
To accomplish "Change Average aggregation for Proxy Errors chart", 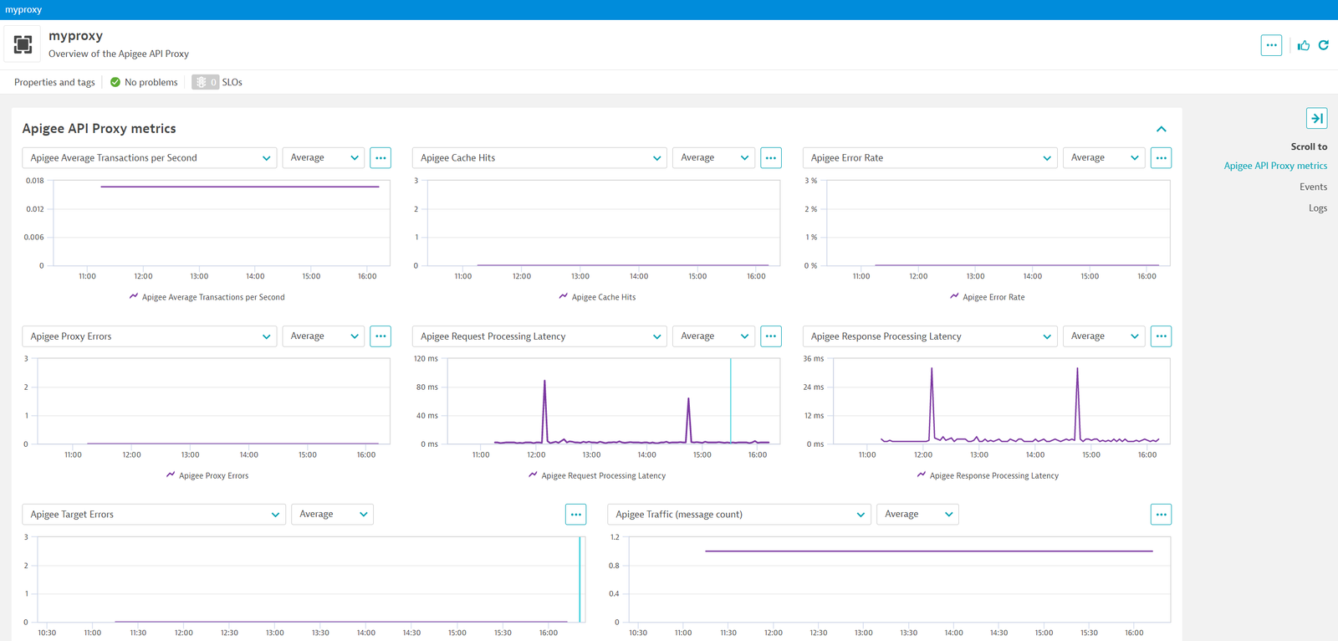I will (x=324, y=336).
